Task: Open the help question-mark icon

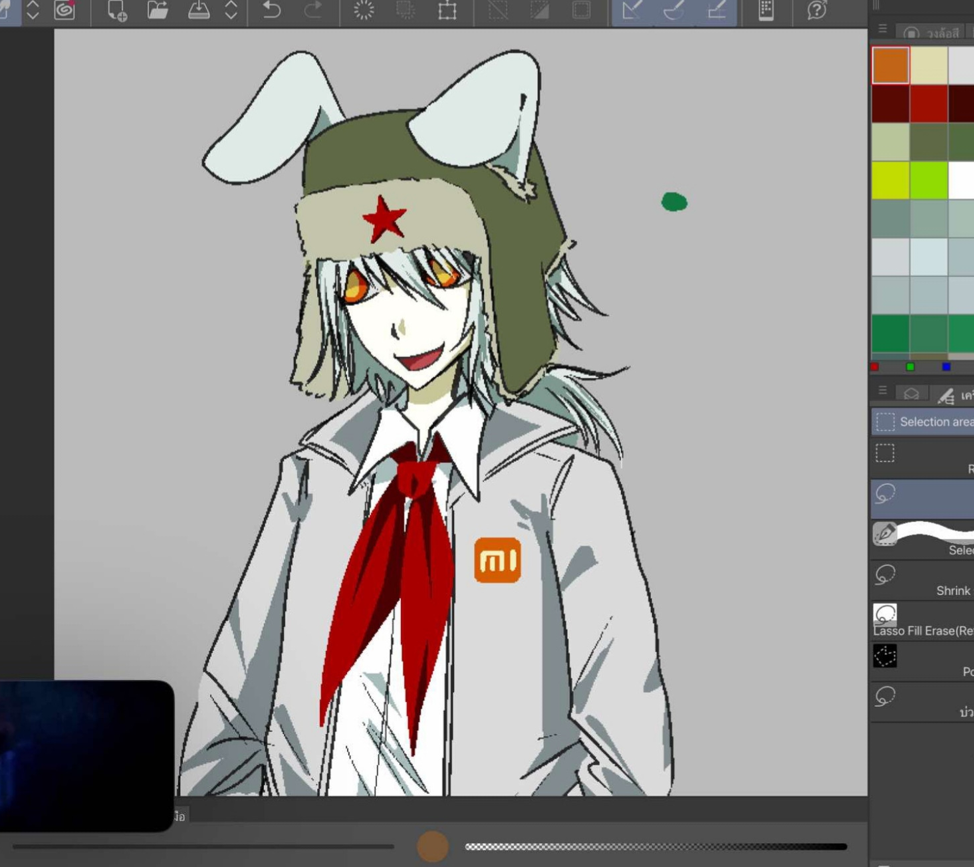Action: (x=816, y=10)
